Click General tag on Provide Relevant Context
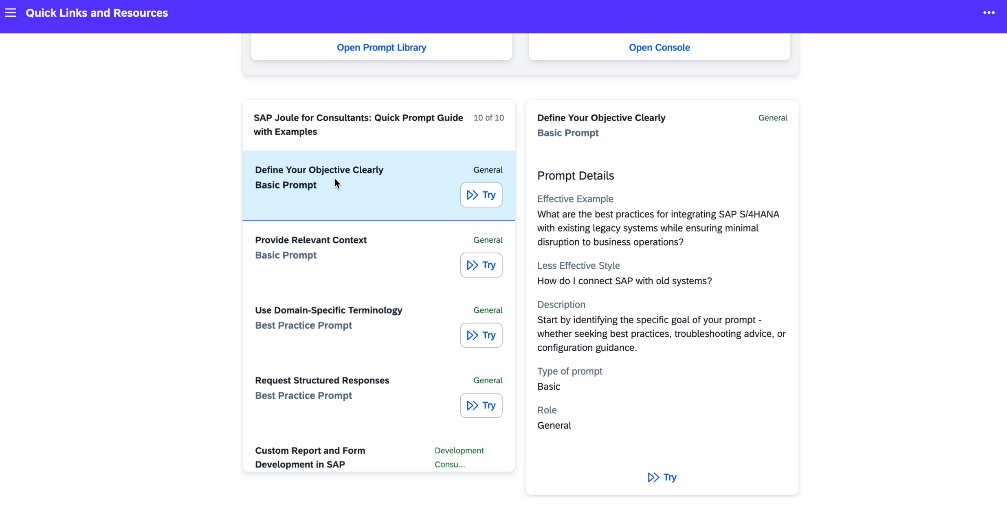This screenshot has width=1007, height=507. coord(488,240)
